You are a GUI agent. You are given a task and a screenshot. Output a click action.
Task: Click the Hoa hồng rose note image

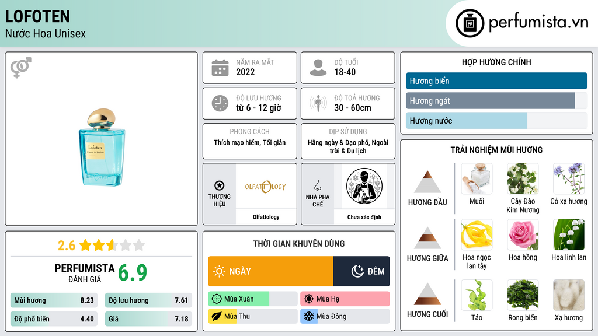[x=523, y=235]
